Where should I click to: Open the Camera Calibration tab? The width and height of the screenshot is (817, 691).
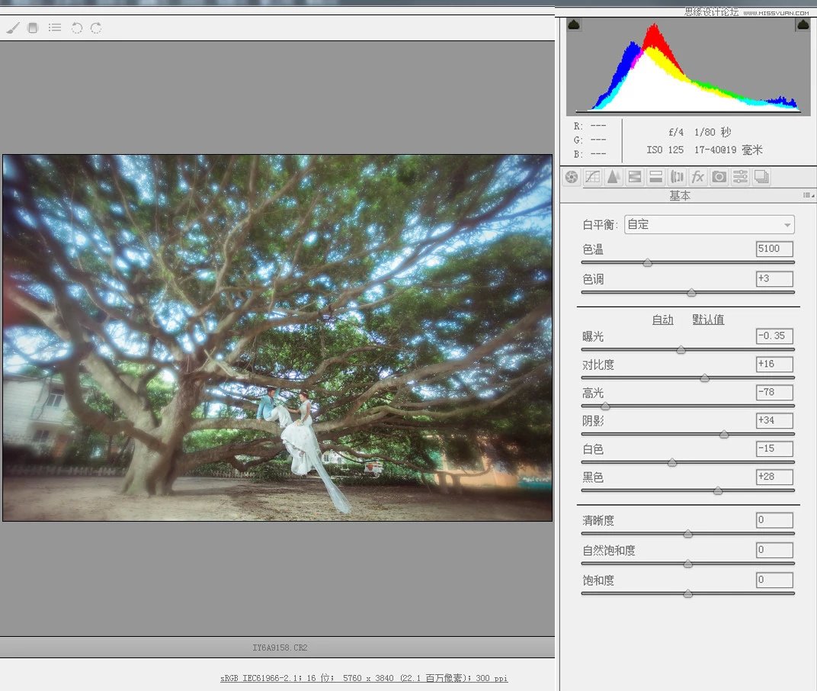click(719, 177)
